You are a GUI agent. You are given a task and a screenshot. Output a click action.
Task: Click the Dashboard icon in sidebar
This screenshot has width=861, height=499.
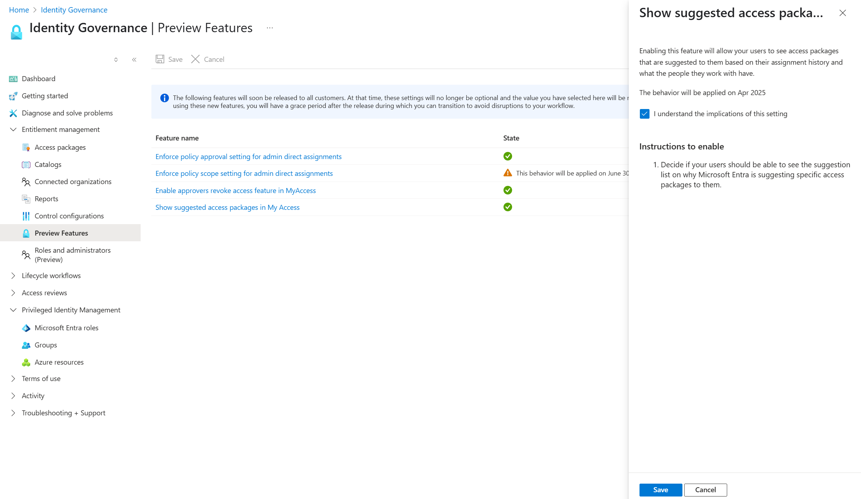(13, 79)
